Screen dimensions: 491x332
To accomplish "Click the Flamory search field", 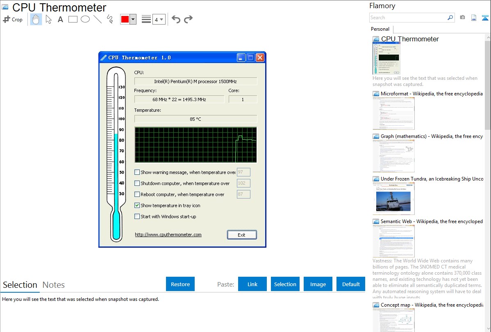I will click(x=408, y=18).
